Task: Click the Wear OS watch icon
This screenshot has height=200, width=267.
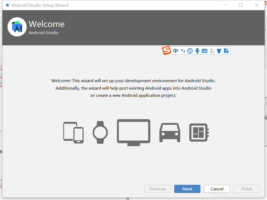Action: (100, 132)
